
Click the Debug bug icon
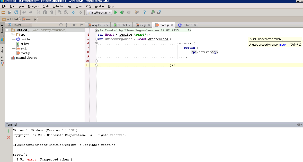(122, 13)
